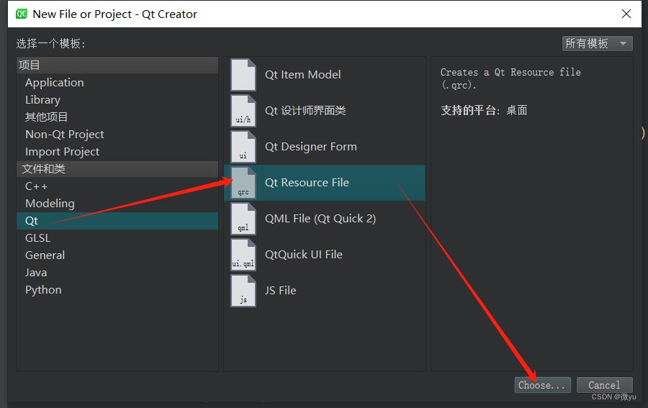Image resolution: width=648 pixels, height=408 pixels.
Task: Select C++ under files and classes
Action: [117, 186]
